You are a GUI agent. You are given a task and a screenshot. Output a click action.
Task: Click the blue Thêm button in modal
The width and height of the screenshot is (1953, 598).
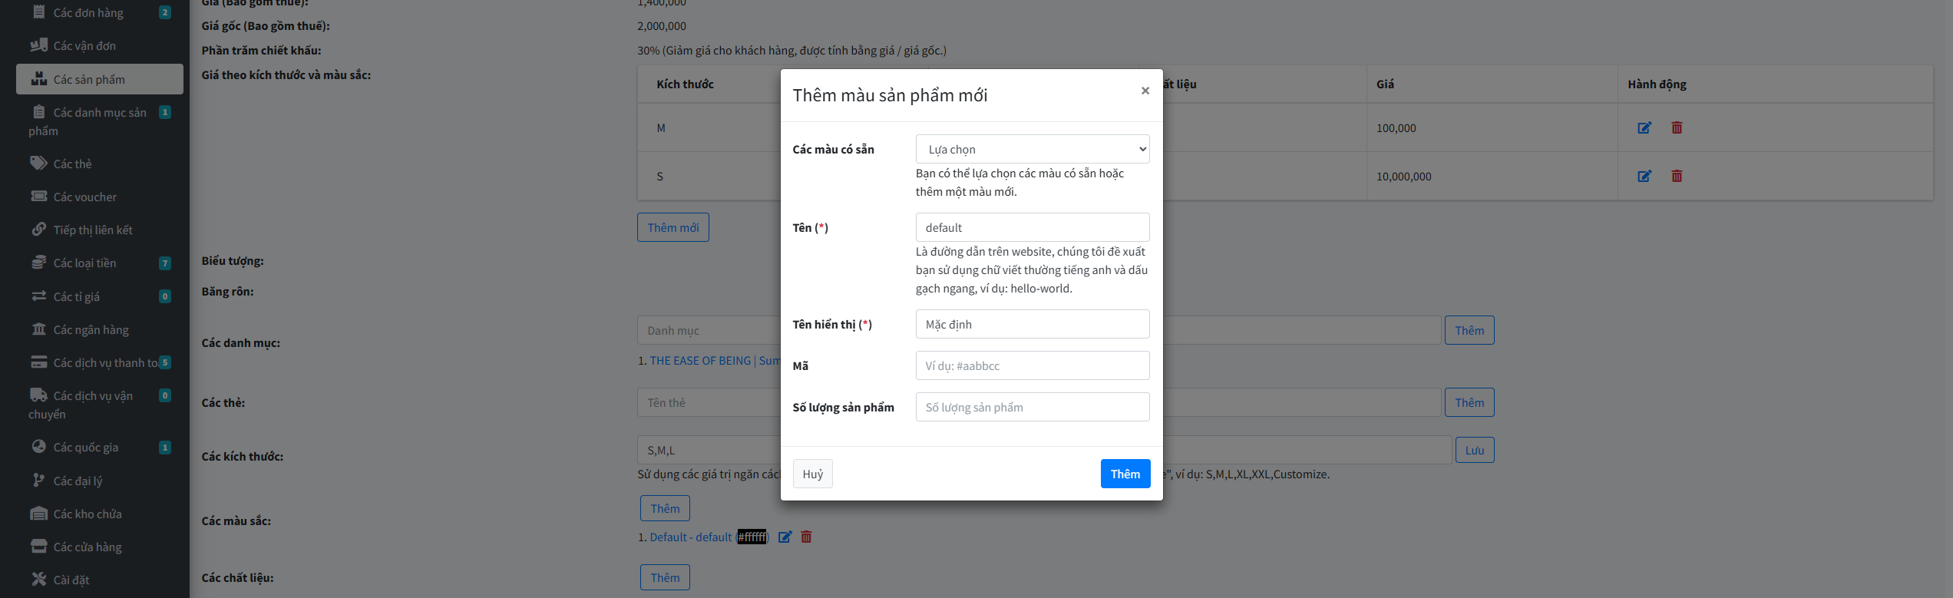click(x=1125, y=474)
